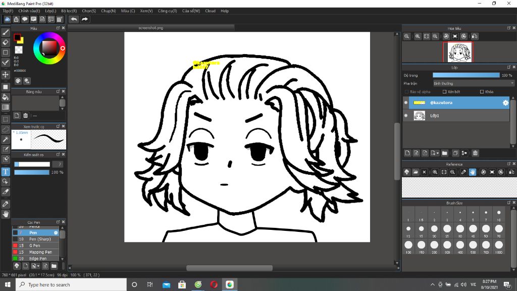Select the Magic Wand tool
The image size is (517, 291).
pyautogui.click(x=6, y=139)
